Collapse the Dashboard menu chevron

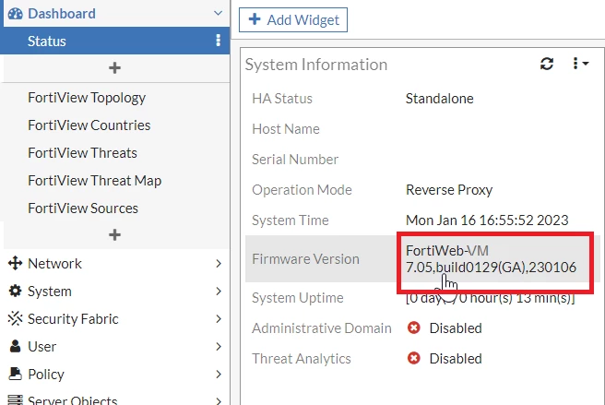(218, 13)
